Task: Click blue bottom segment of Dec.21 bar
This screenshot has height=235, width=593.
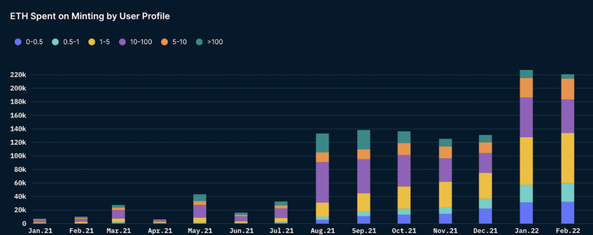Action: click(485, 216)
